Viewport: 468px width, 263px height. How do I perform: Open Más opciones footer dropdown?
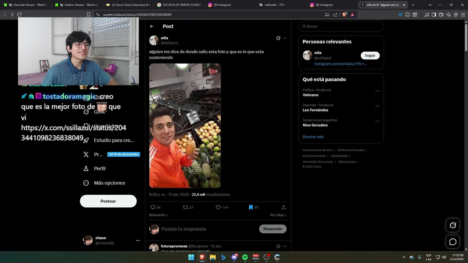(x=348, y=162)
